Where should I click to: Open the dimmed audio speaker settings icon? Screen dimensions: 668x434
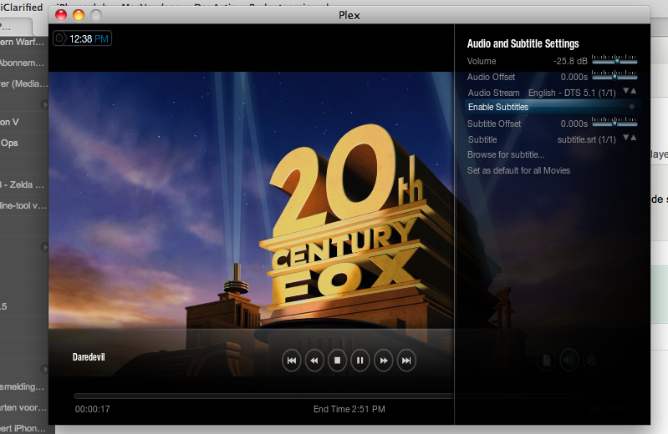point(569,361)
